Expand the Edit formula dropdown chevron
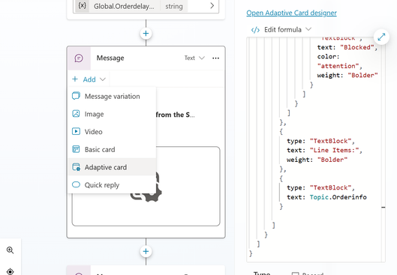The height and width of the screenshot is (275, 397). pyautogui.click(x=308, y=29)
